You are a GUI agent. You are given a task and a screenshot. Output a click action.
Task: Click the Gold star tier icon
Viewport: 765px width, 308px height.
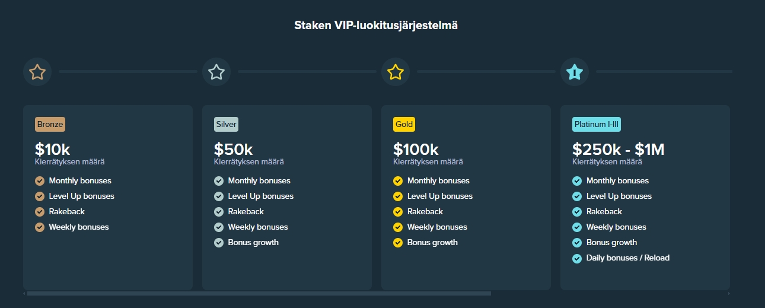tap(396, 72)
